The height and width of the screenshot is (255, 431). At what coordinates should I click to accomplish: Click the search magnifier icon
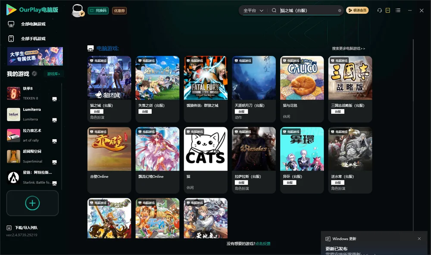[274, 10]
